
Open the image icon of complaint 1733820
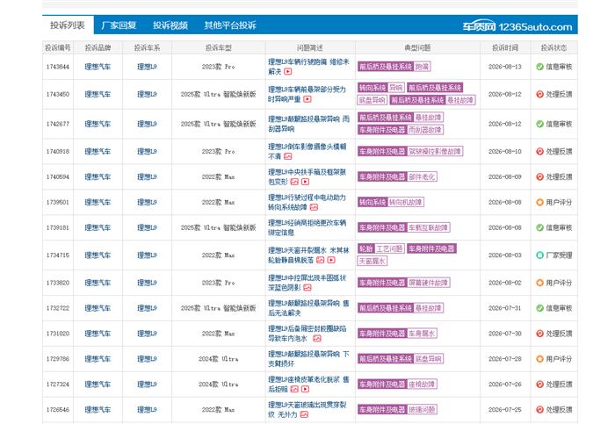[307, 288]
